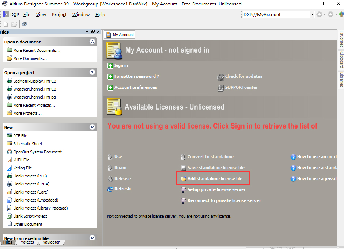Open the Project menu
Image resolution: width=344 pixels, height=249 pixels.
click(x=59, y=15)
